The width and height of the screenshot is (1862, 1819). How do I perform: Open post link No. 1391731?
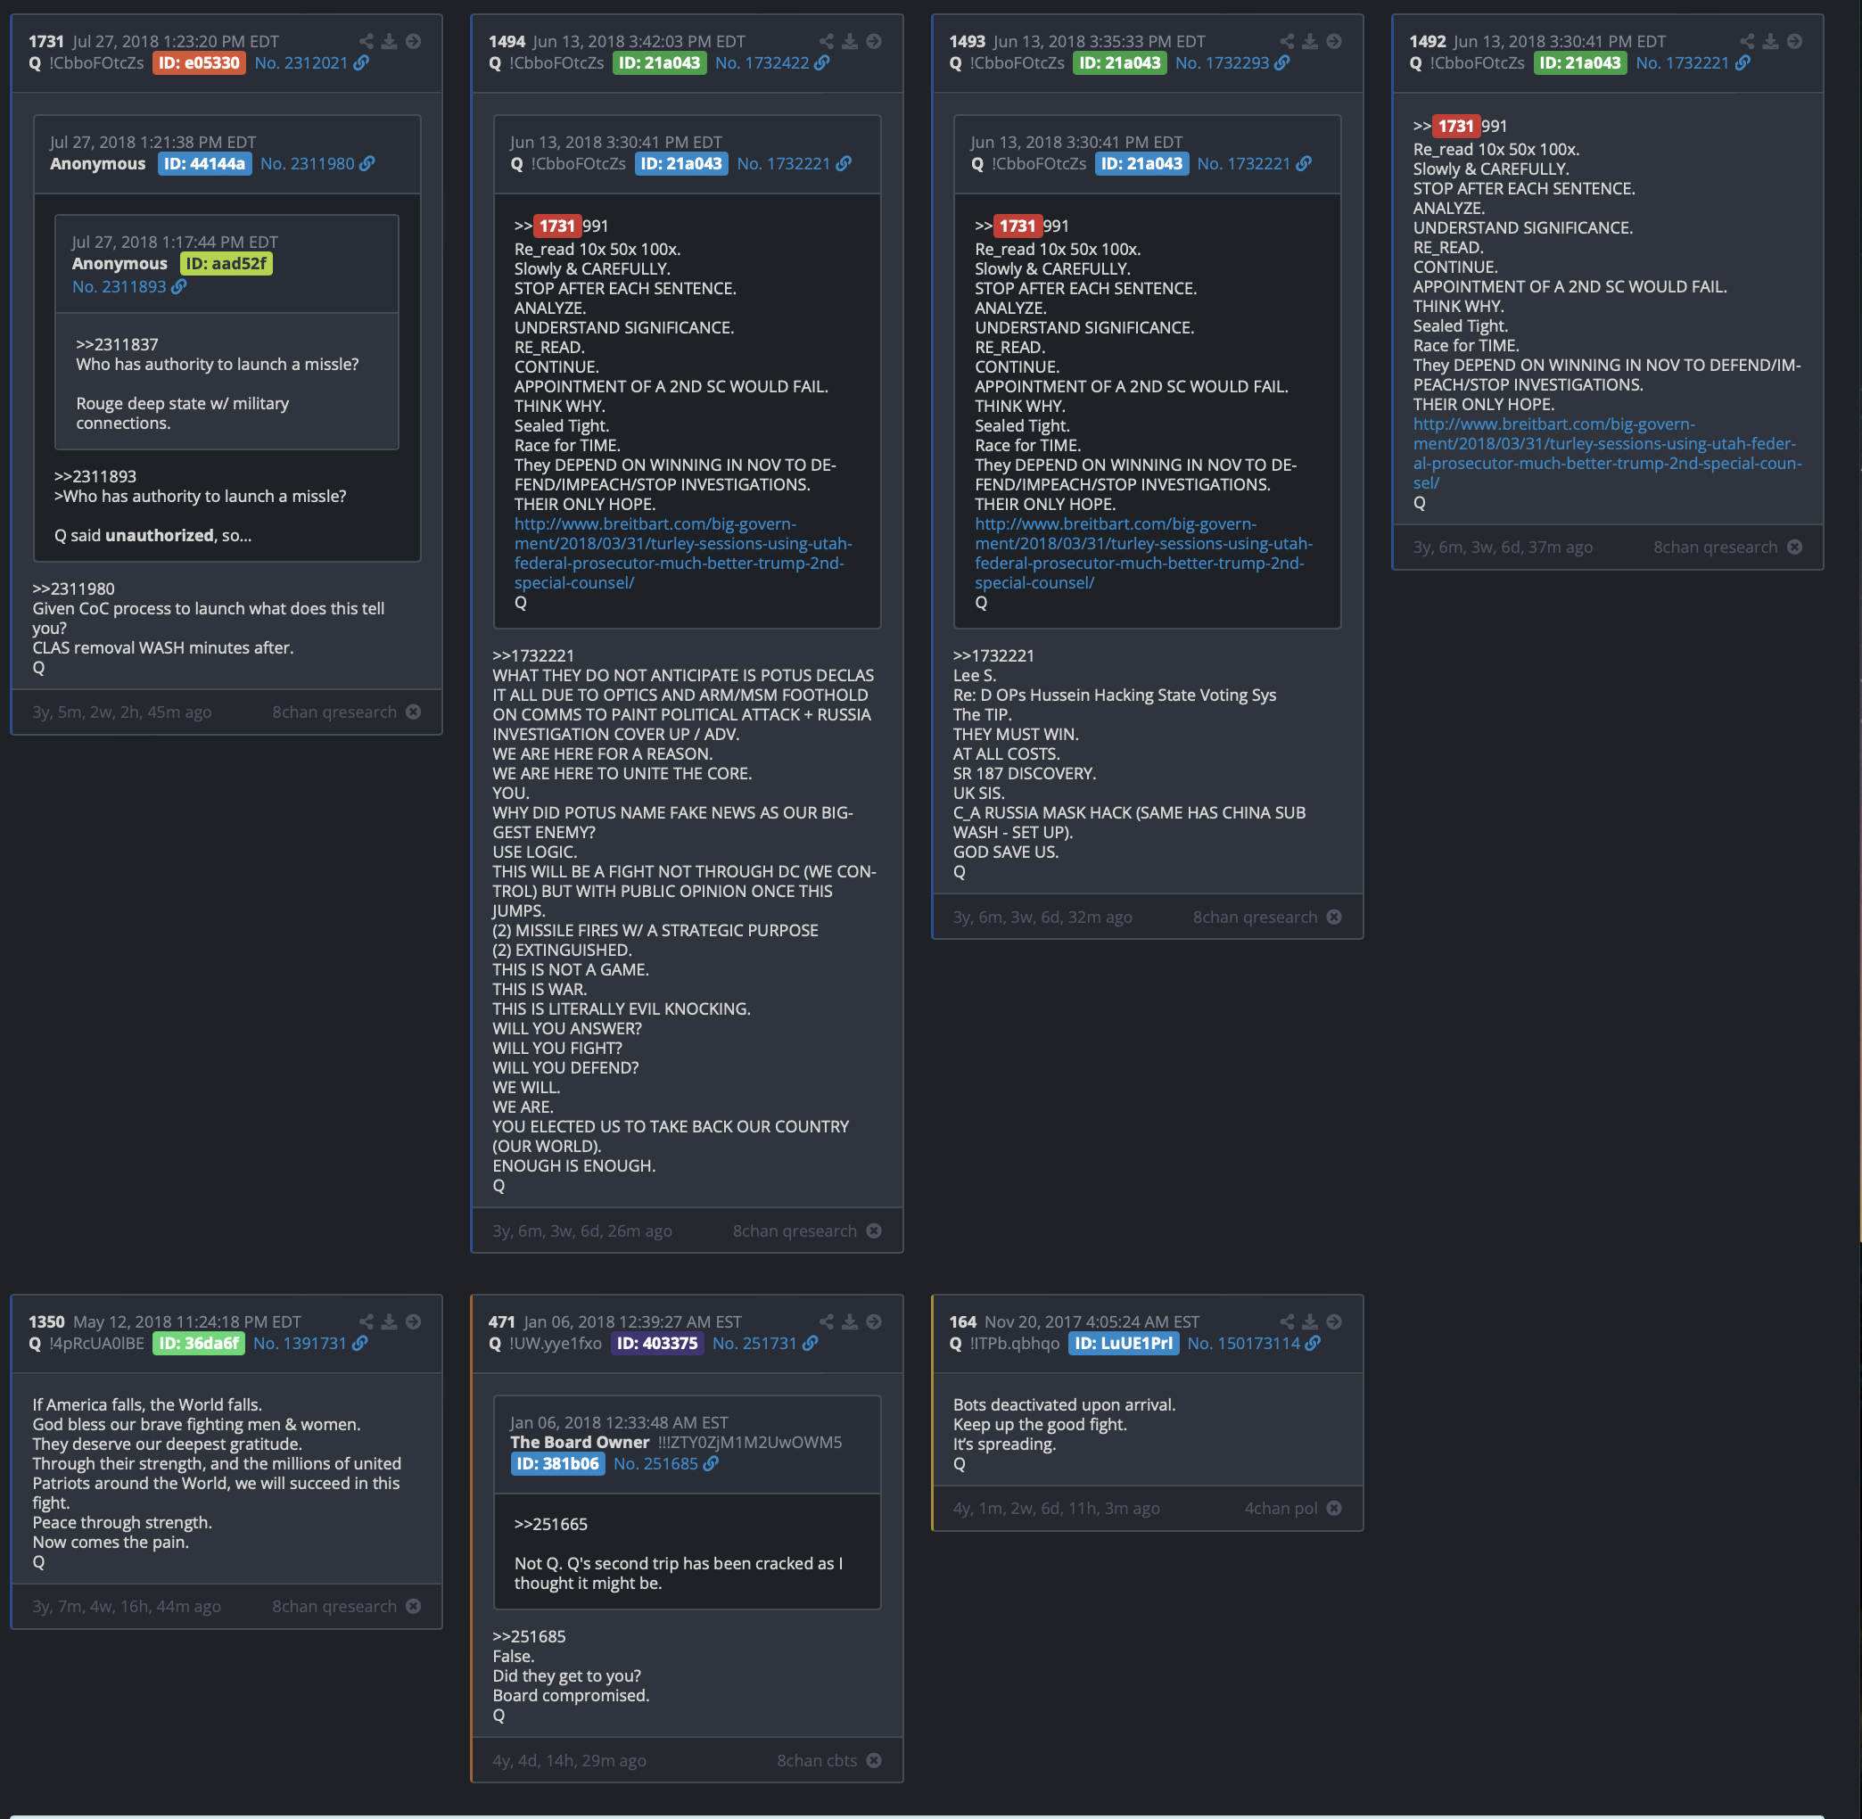[x=299, y=1343]
